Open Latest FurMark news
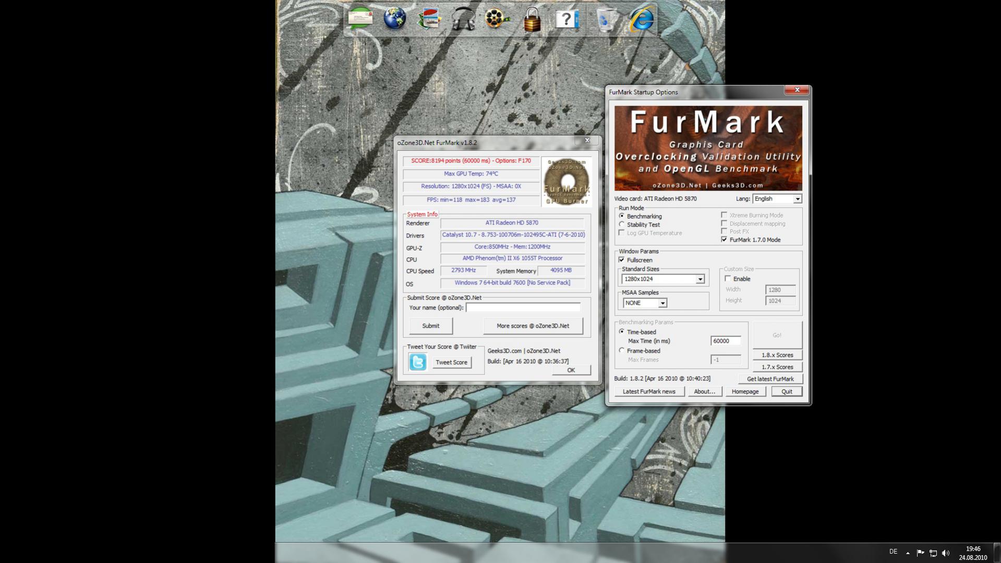The height and width of the screenshot is (563, 1001). (649, 391)
